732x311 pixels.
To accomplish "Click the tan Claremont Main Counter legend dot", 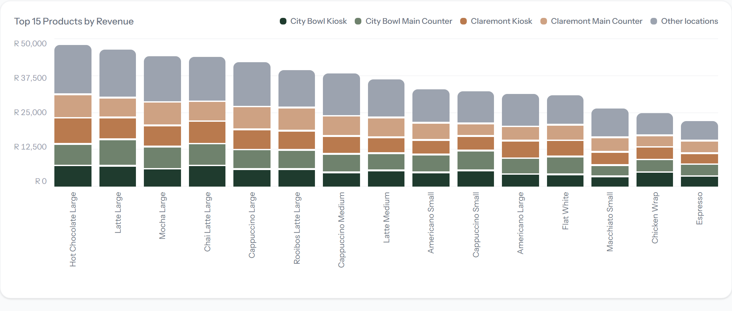I will pos(544,21).
